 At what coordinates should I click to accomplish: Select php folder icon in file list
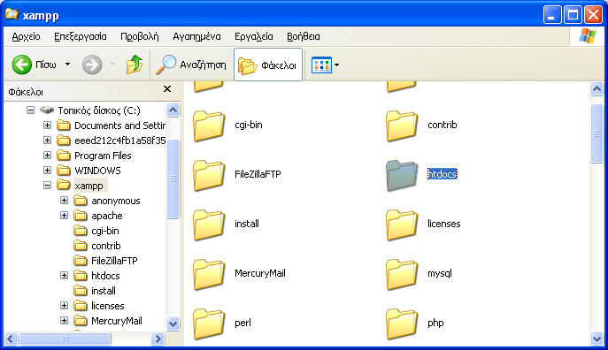[402, 323]
